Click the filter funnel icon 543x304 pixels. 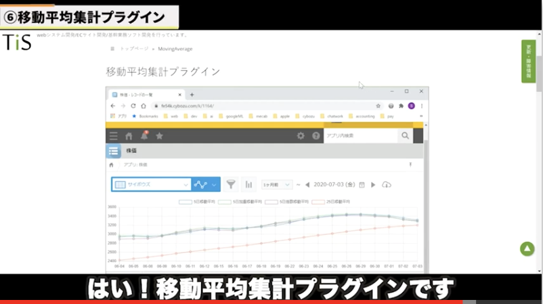[x=231, y=184]
